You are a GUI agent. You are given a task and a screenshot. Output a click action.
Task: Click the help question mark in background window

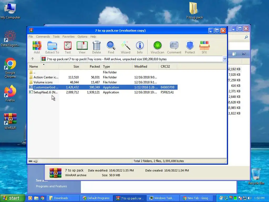(x=244, y=54)
